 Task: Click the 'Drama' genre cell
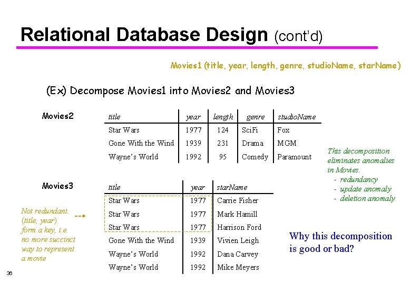(253, 143)
